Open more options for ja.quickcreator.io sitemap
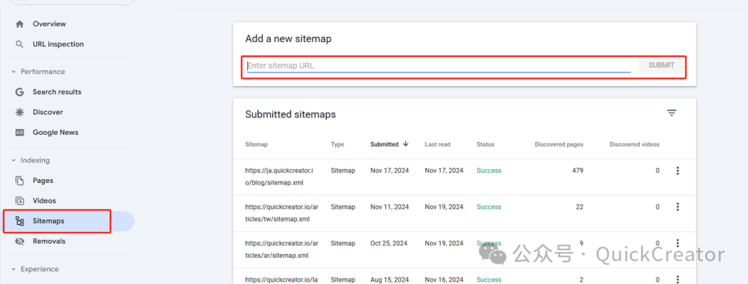This screenshot has width=748, height=284. point(677,171)
